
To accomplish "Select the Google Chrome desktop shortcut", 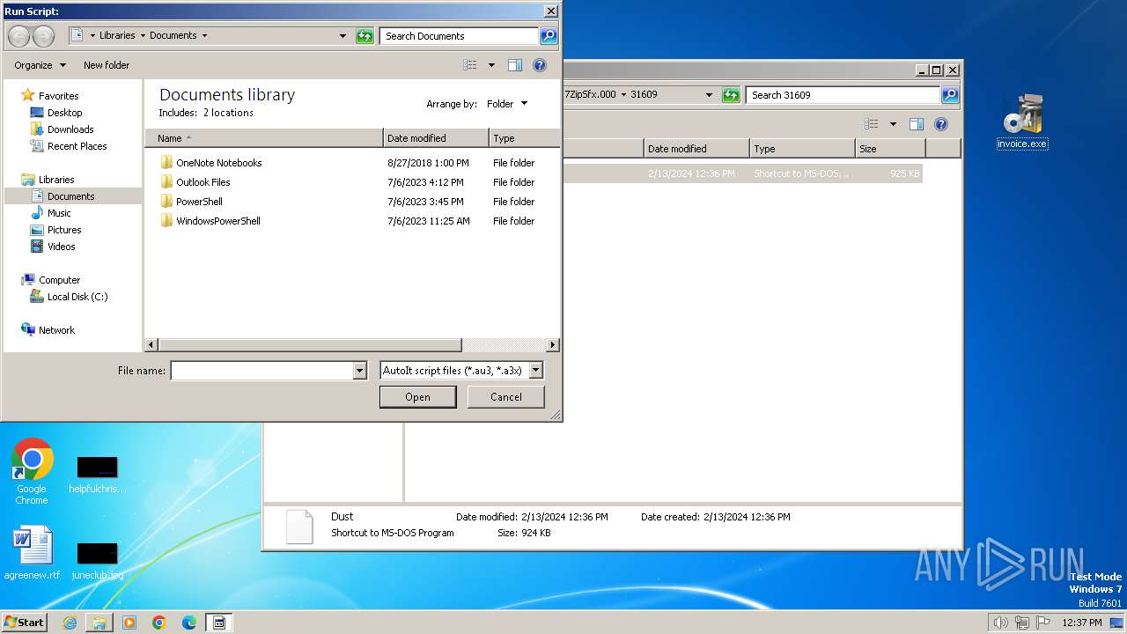I will point(32,472).
